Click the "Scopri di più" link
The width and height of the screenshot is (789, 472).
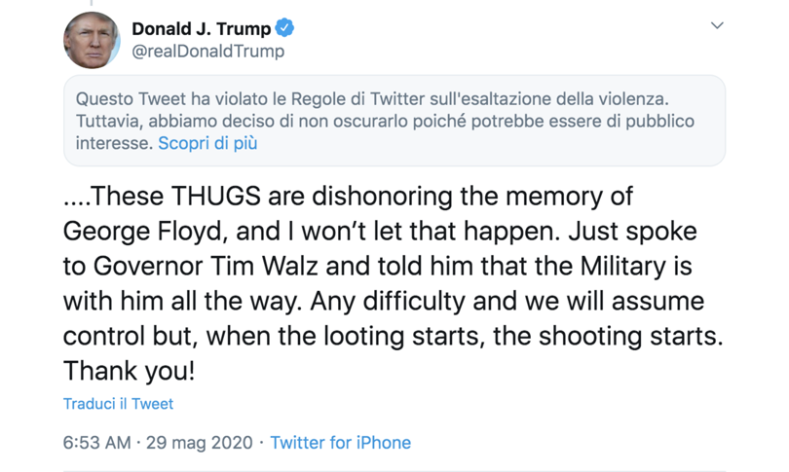(x=207, y=142)
